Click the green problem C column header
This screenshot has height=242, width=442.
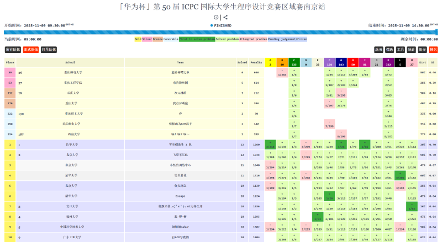[x=294, y=62]
